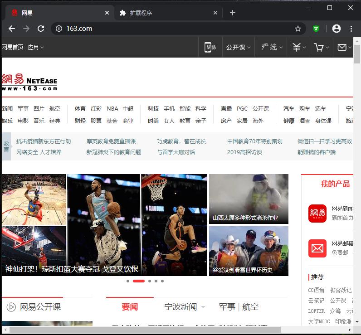The height and width of the screenshot is (335, 361).
Task: Open 网易首页 link in top bar
Action: click(12, 48)
